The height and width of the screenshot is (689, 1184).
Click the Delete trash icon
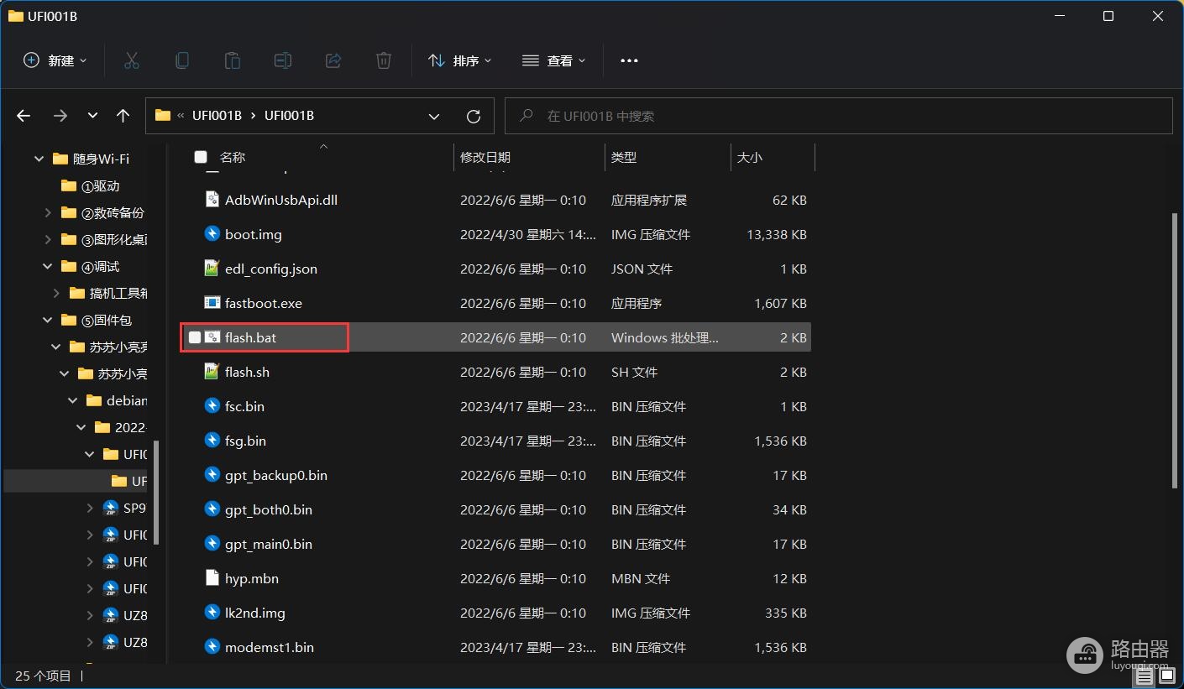point(384,60)
